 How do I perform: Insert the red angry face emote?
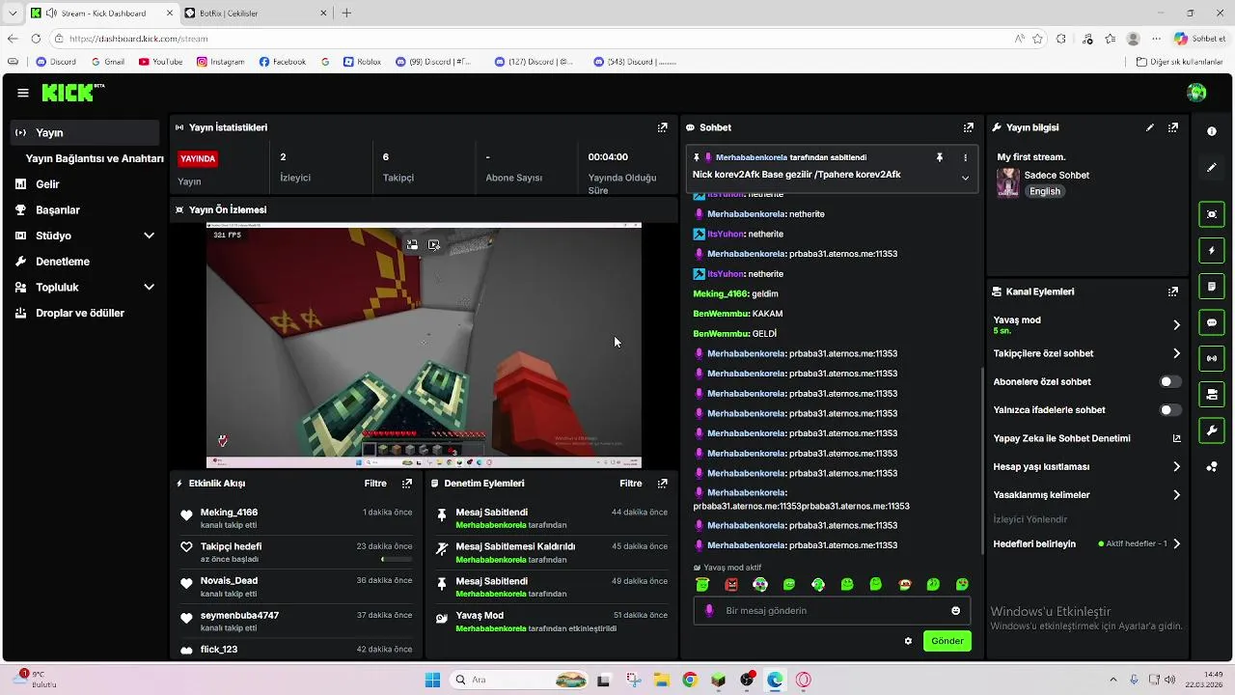[731, 585]
